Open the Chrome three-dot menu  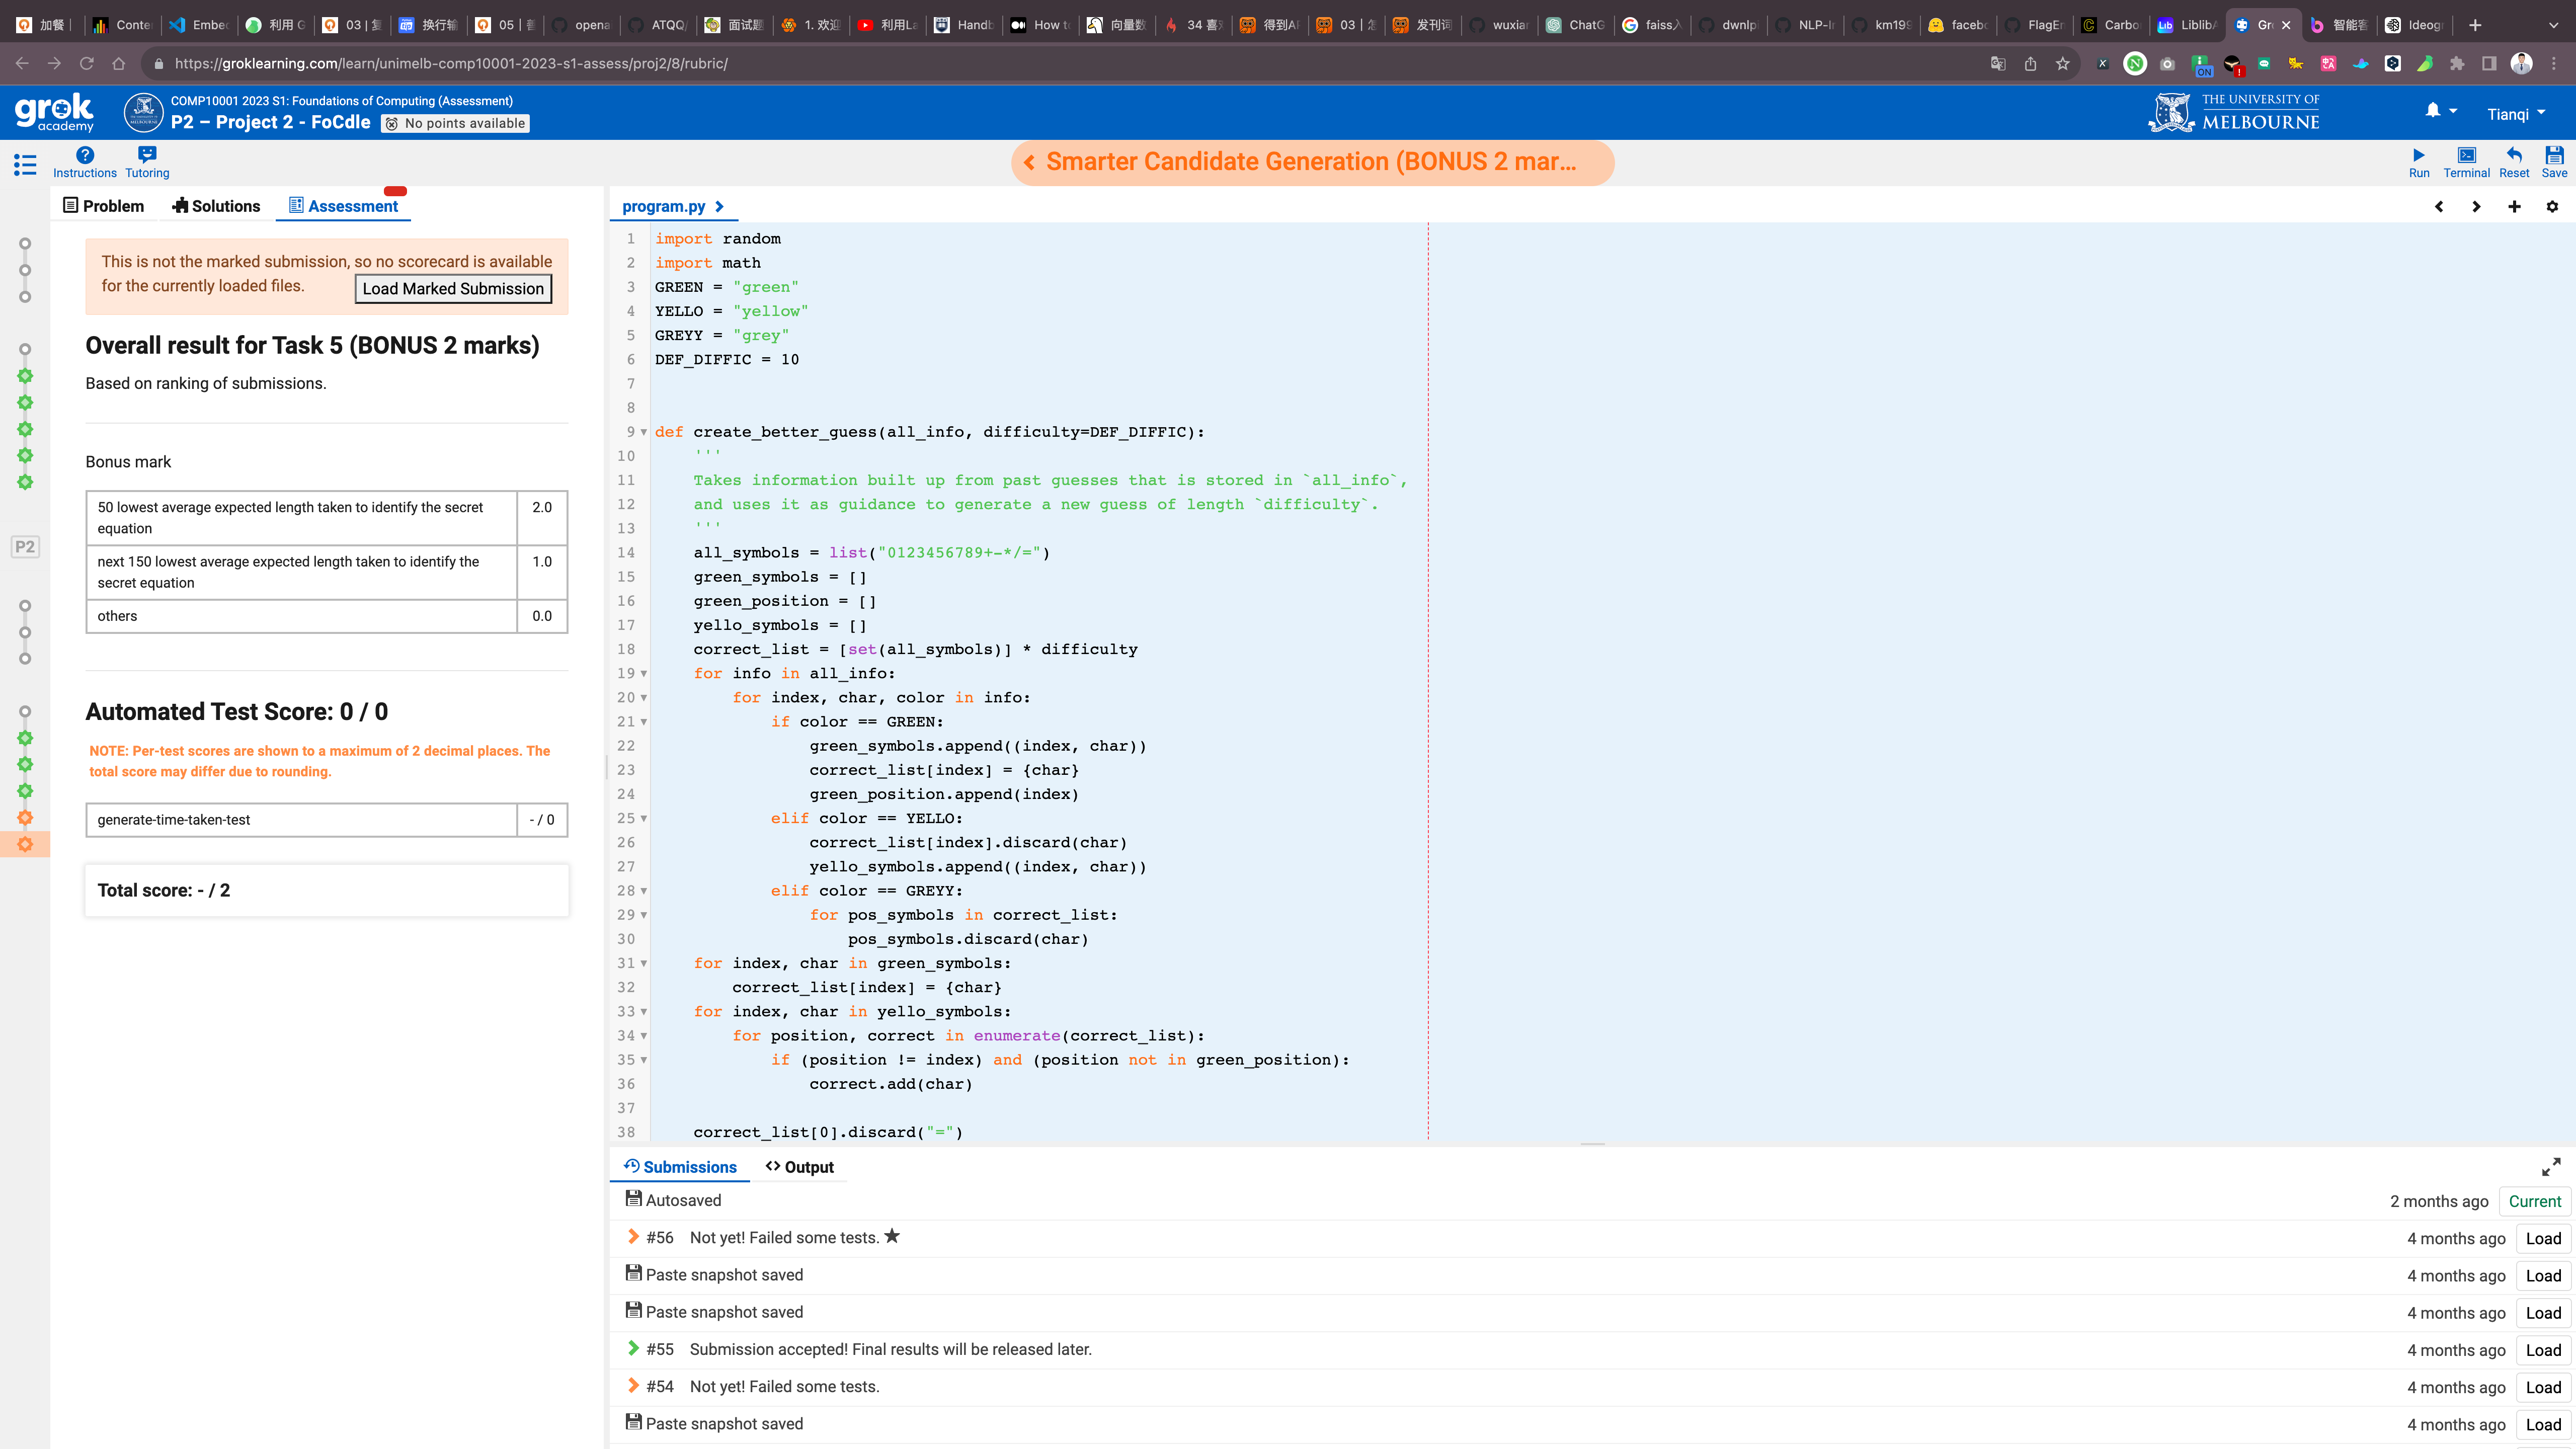pos(2553,64)
